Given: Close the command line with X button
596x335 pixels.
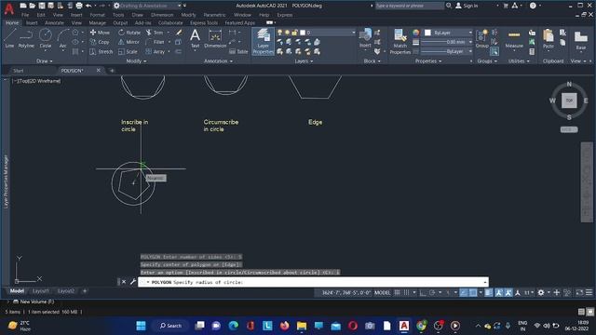Looking at the screenshot, I should 124,282.
